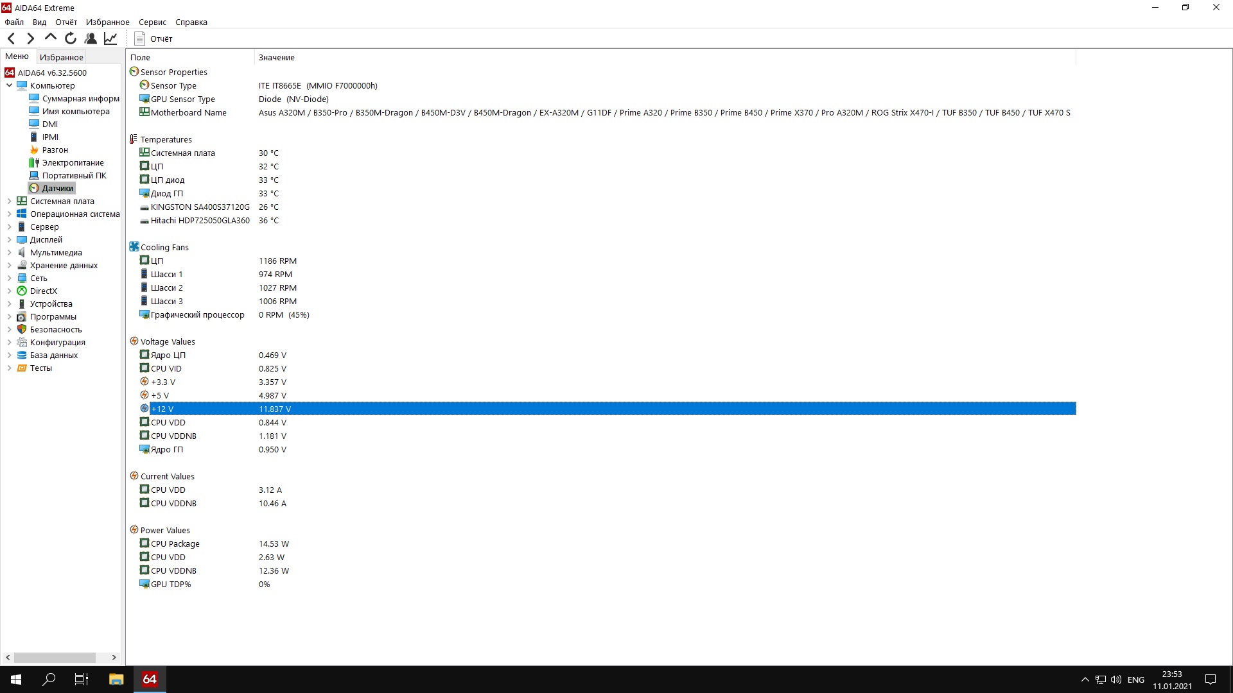Navigate up one level with the up arrow icon
1233x693 pixels.
click(x=50, y=38)
